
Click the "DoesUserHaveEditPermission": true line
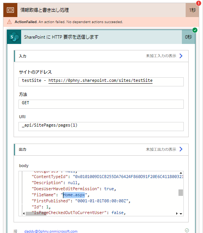(x=74, y=189)
